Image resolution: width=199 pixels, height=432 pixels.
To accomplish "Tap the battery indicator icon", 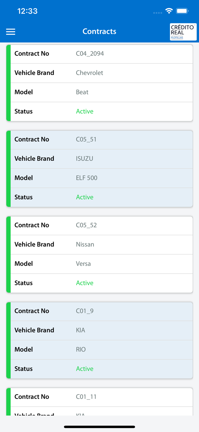I will pos(182,11).
